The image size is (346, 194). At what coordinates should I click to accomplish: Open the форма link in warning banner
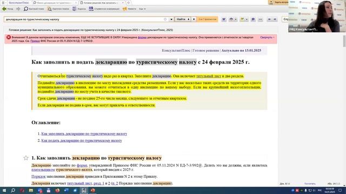[142, 37]
